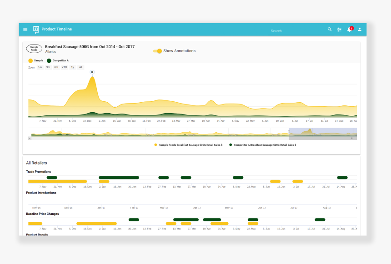Click title "Breakfast Sausage 500G from Oct 2014 - Oct 2017"
Image resolution: width=391 pixels, height=264 pixels.
(x=90, y=47)
